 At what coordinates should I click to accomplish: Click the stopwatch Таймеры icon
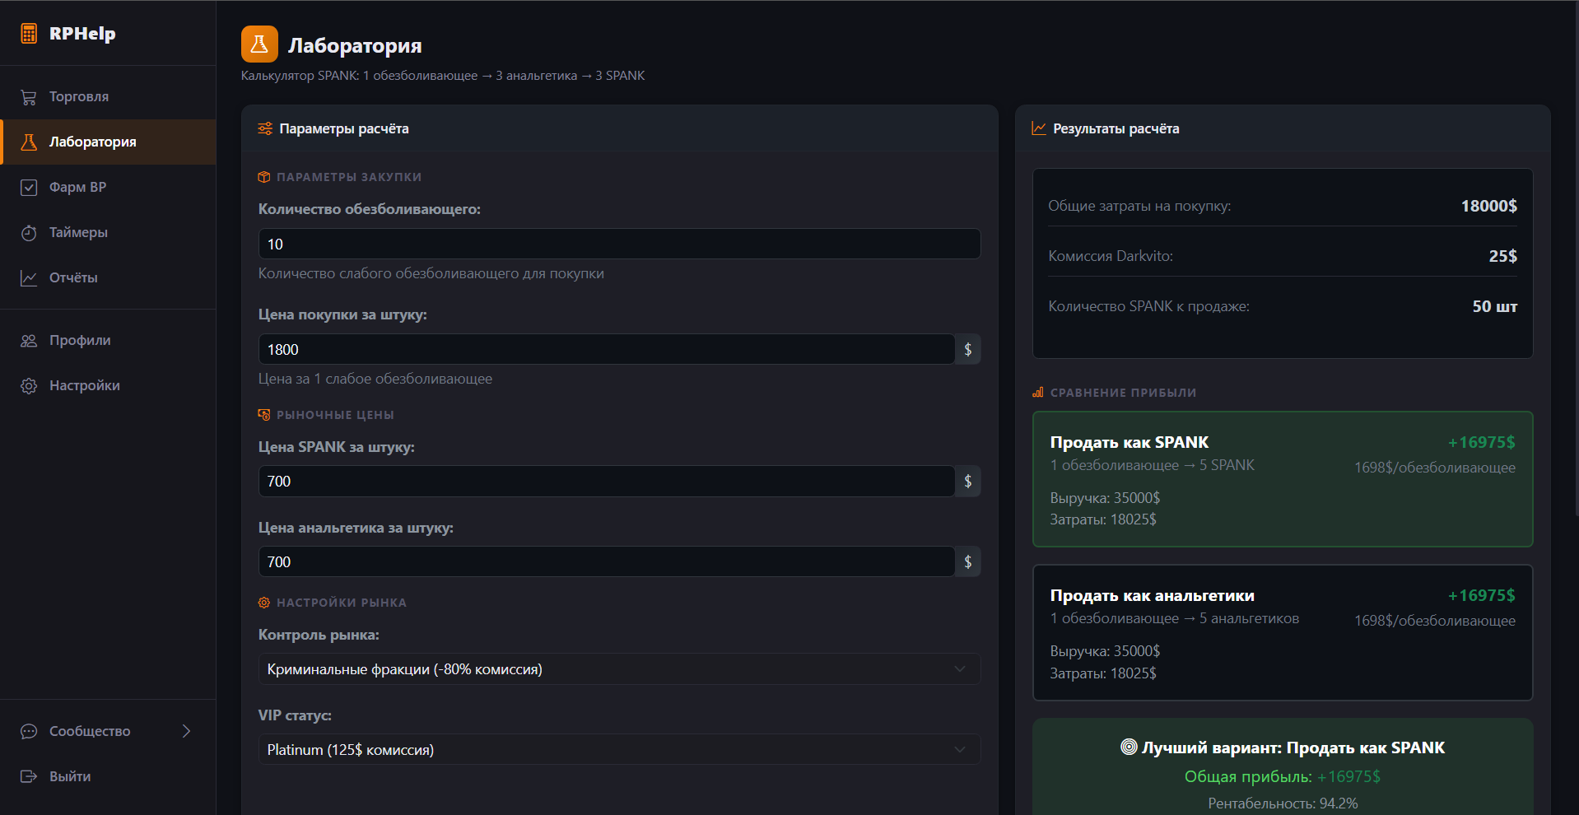(29, 233)
